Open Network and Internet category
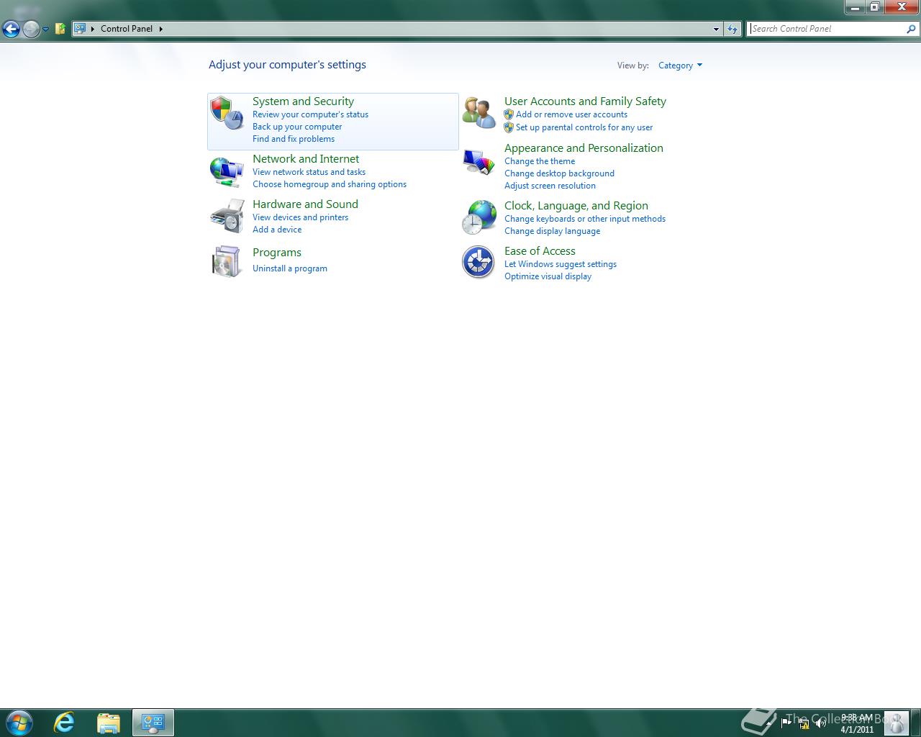The height and width of the screenshot is (737, 921). [306, 159]
